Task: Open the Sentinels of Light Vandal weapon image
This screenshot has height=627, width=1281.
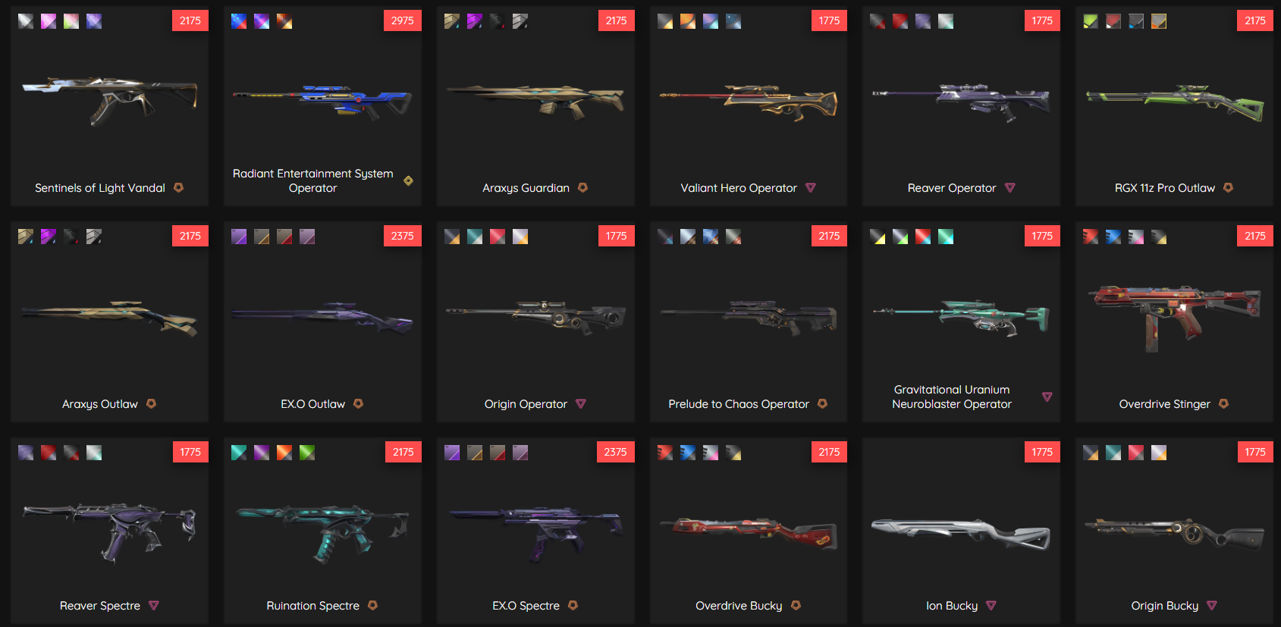Action: pos(110,99)
